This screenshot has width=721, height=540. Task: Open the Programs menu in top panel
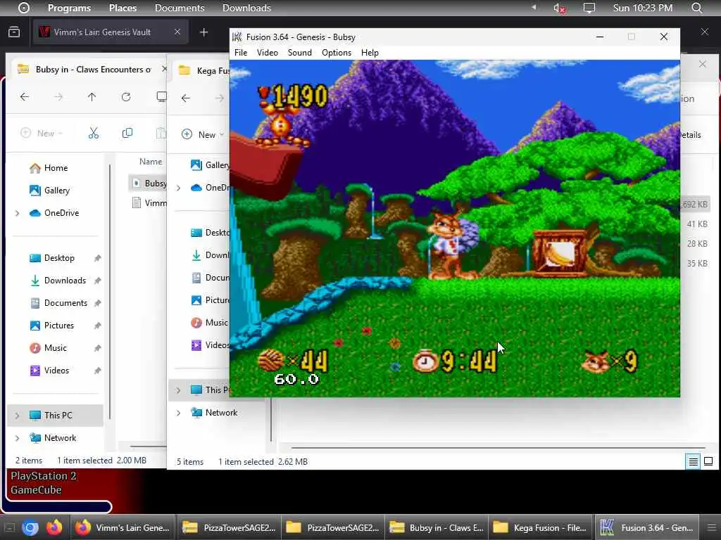(70, 8)
